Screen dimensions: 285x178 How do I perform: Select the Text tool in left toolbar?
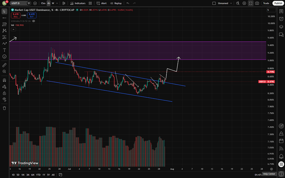coord(4,50)
